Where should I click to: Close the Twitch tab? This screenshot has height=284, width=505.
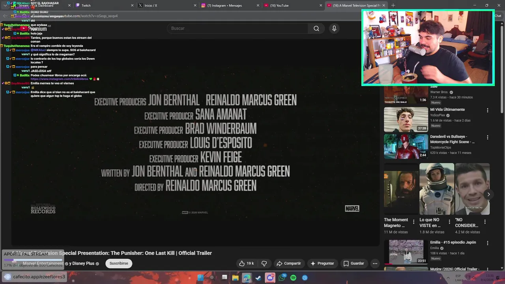(x=132, y=6)
